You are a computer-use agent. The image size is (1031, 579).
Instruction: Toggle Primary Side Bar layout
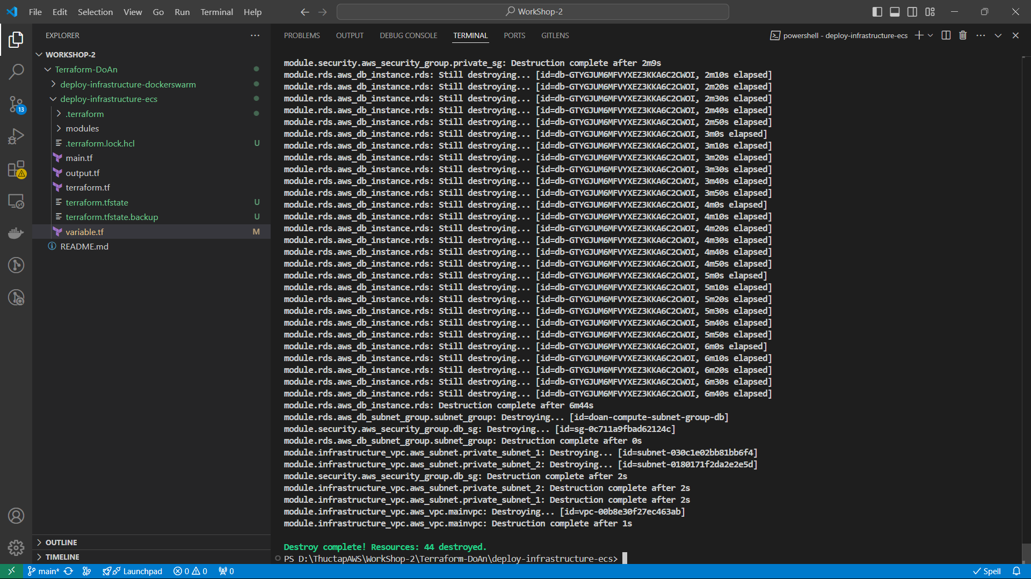(877, 12)
